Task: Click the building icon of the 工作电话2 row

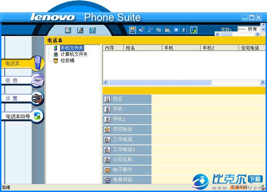Action: coord(107,150)
